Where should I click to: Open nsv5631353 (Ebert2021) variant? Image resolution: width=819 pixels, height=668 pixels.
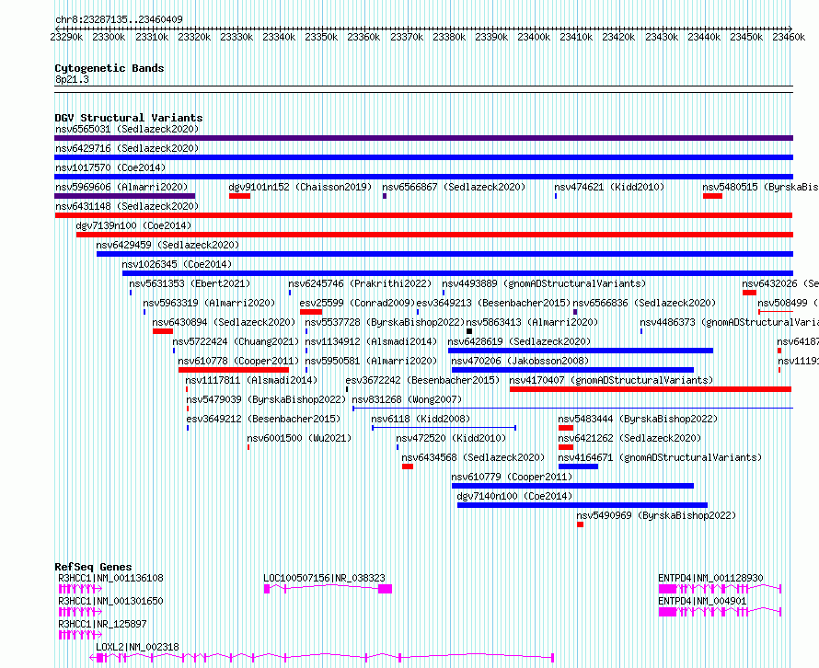click(x=190, y=283)
